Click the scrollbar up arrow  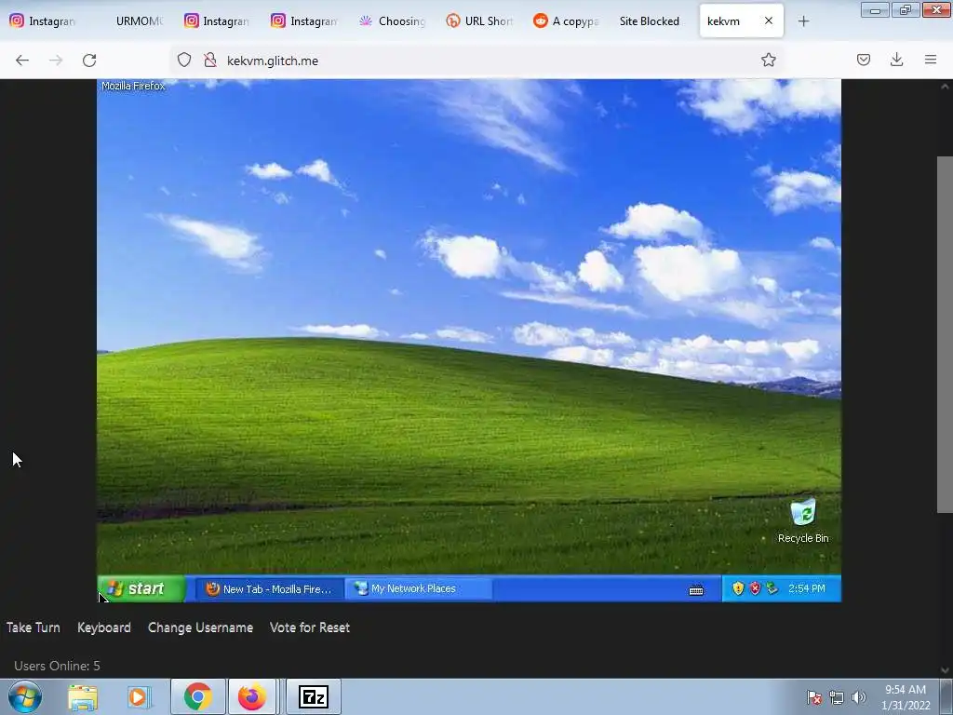(x=945, y=87)
